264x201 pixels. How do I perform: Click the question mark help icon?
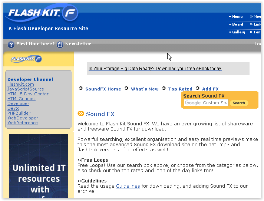(x=11, y=45)
